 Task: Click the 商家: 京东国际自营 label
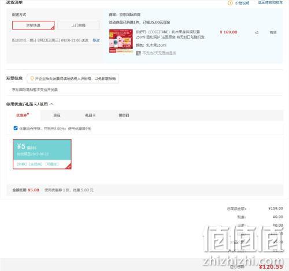(124, 14)
